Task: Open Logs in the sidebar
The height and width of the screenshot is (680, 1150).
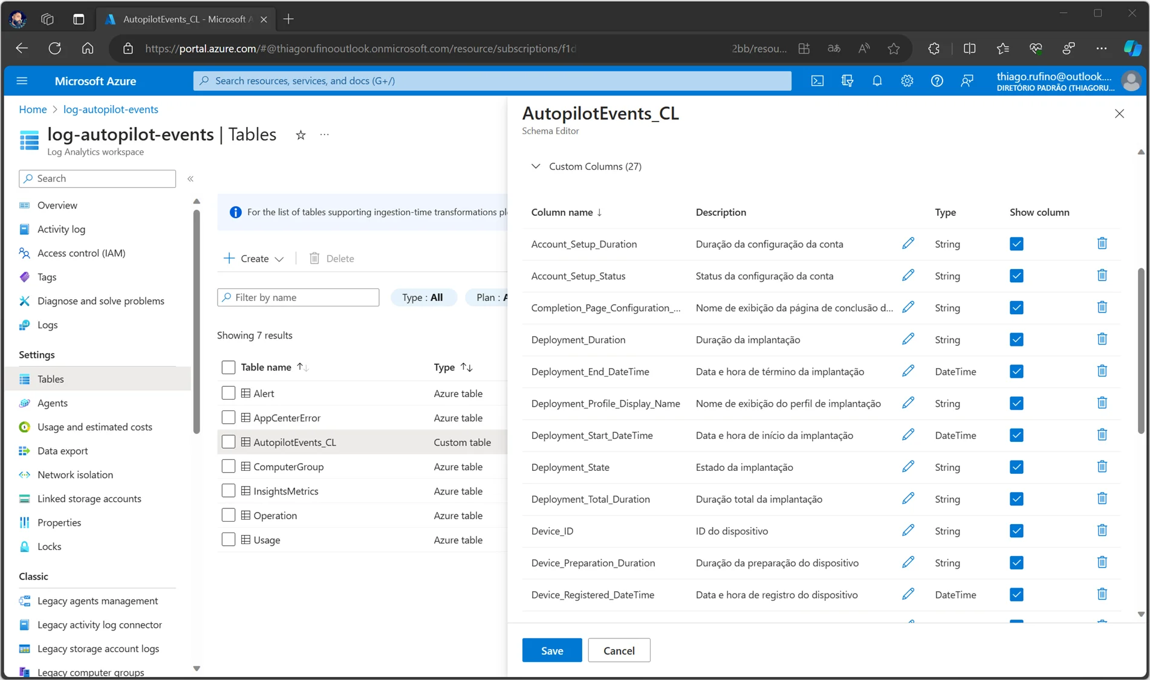Action: click(47, 325)
